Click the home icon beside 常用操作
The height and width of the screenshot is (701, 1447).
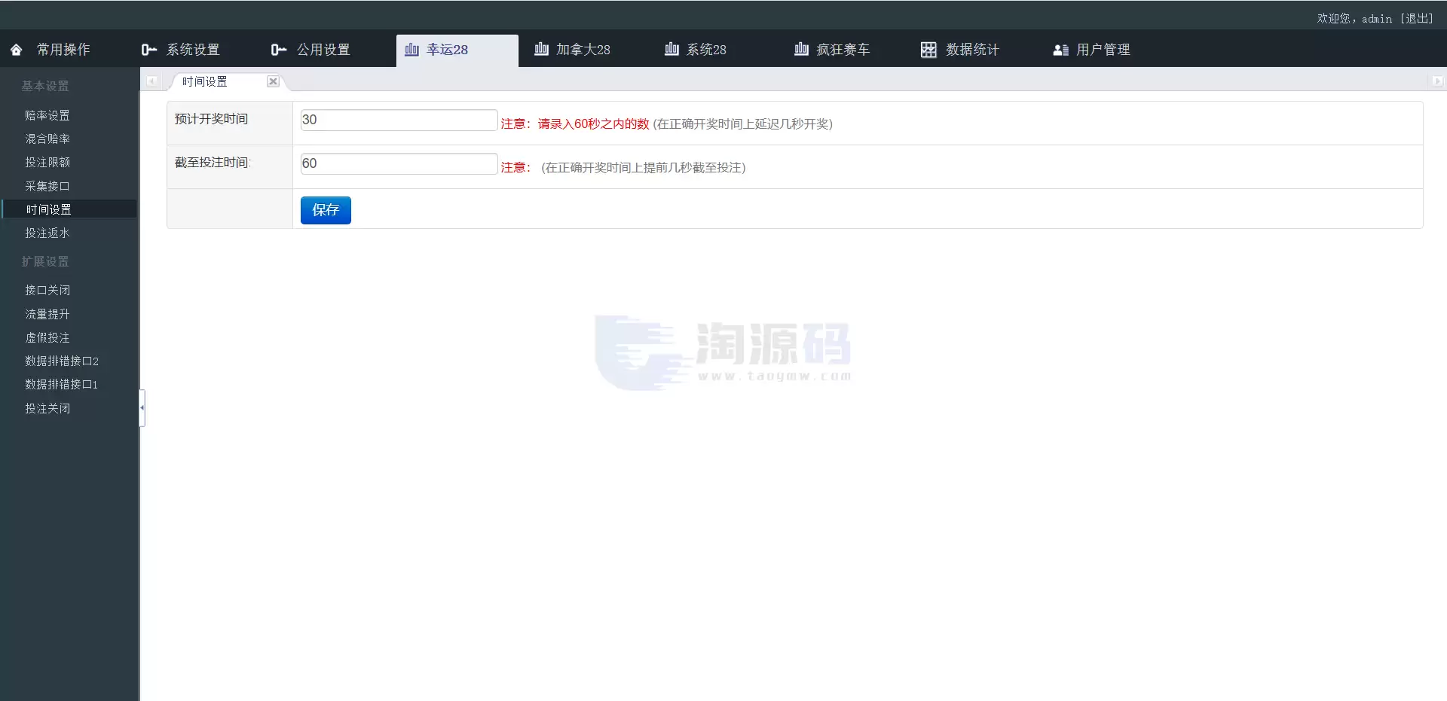pos(17,50)
